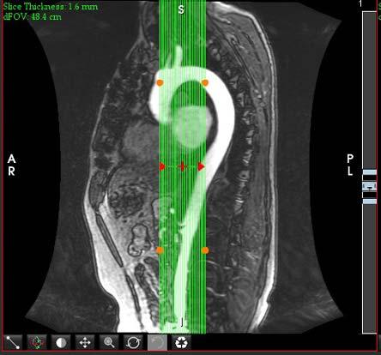Click the top-right orange slab corner handle
381x355 pixels.
tap(205, 83)
